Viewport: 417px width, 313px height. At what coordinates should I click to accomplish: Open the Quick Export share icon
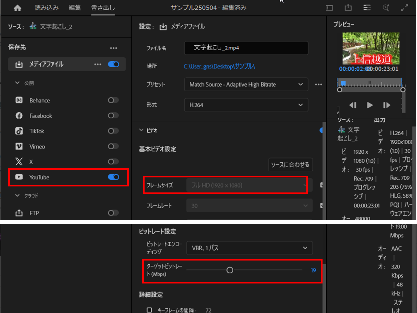point(348,8)
